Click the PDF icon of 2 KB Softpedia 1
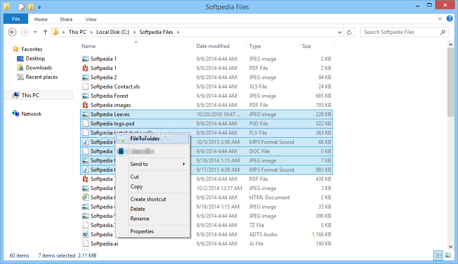The width and height of the screenshot is (458, 264). (85, 68)
